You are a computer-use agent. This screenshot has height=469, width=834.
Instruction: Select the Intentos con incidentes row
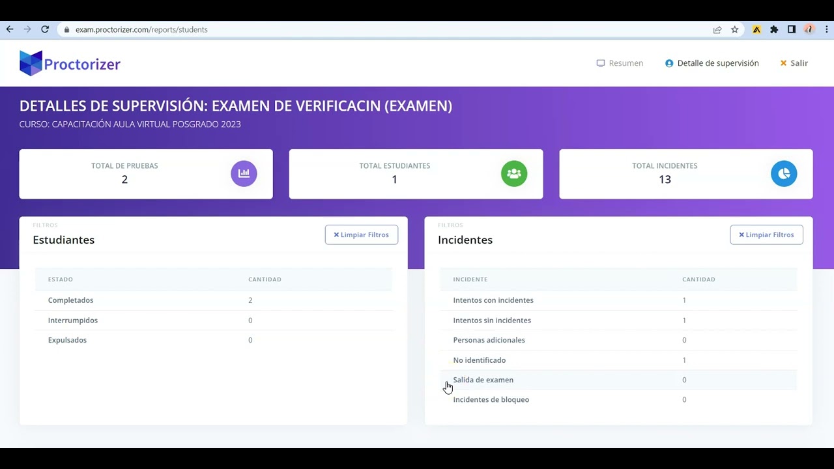pos(618,300)
